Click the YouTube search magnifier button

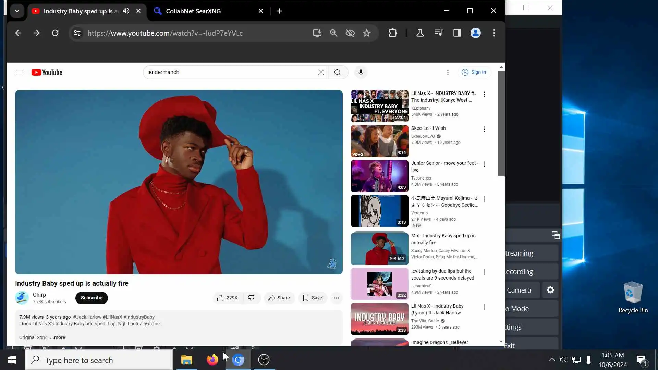[338, 72]
